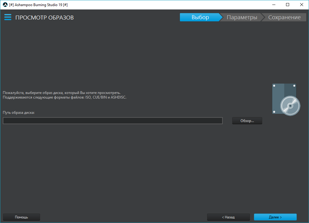Image resolution: width=309 pixels, height=223 pixels.
Task: Click the Путь образа диска label
Action: [19, 113]
